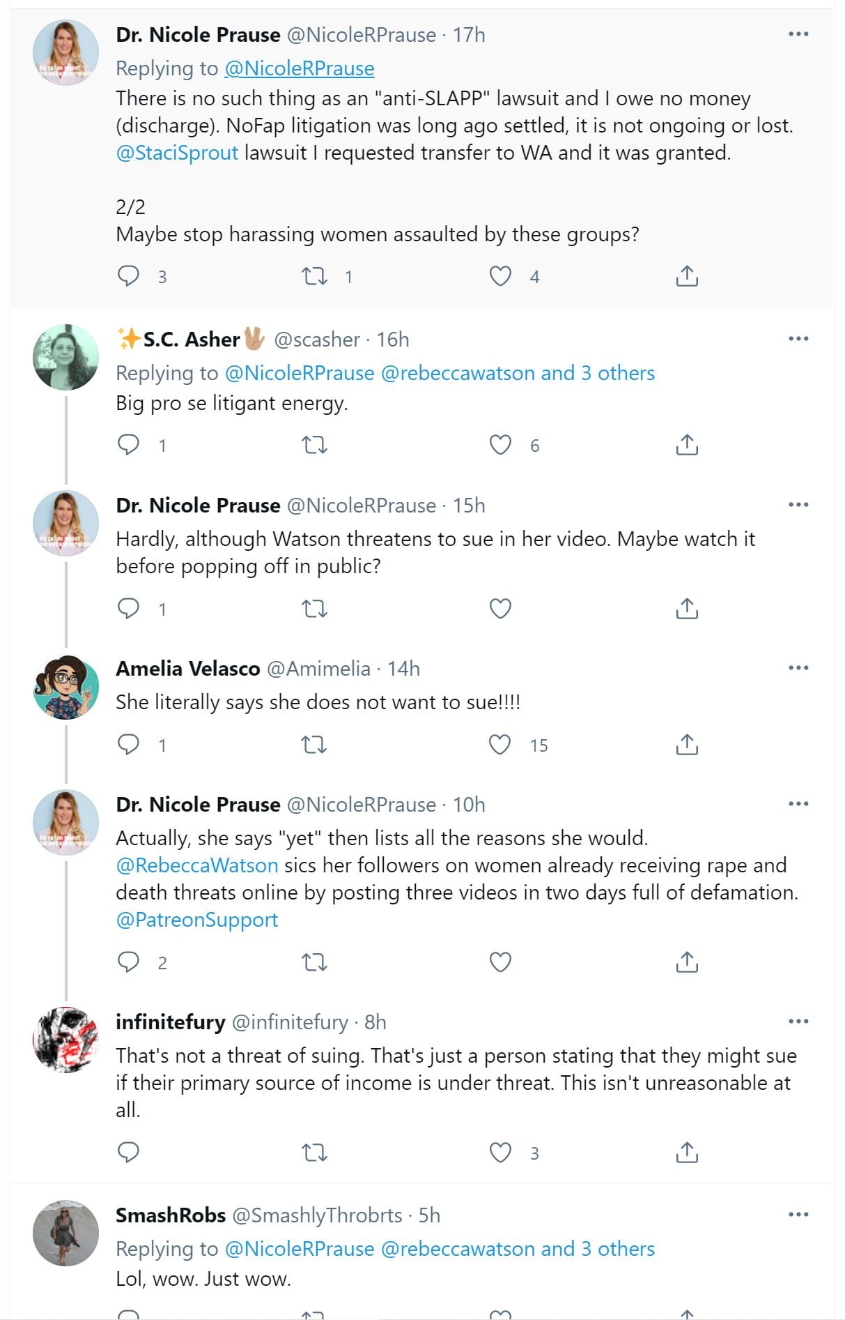Open more options on the SmashRobs tweet
The image size is (845, 1320).
click(798, 1215)
